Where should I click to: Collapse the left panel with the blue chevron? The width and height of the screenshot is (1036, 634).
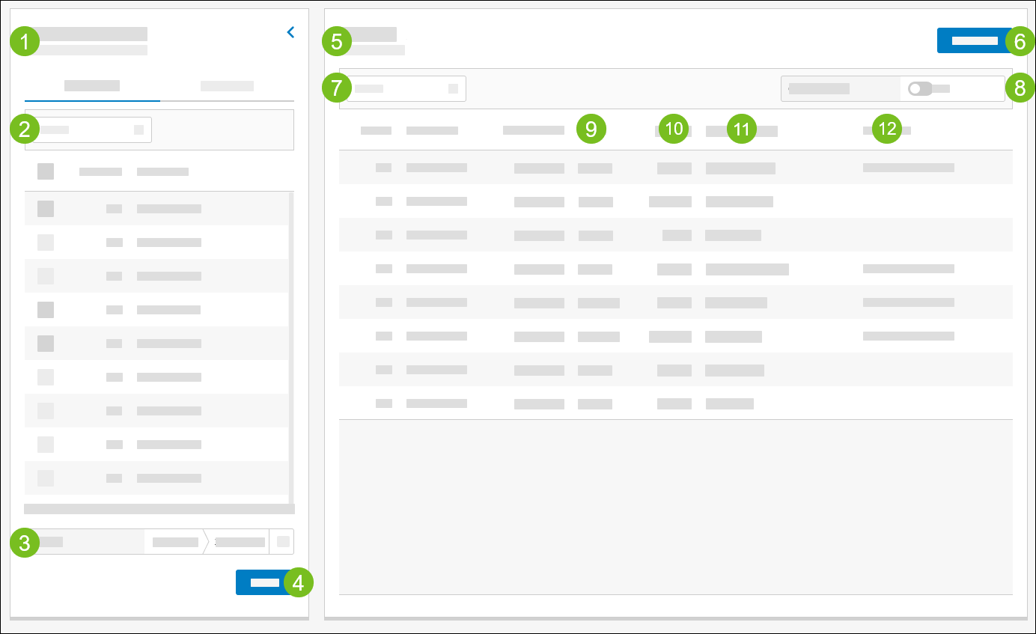[x=290, y=32]
